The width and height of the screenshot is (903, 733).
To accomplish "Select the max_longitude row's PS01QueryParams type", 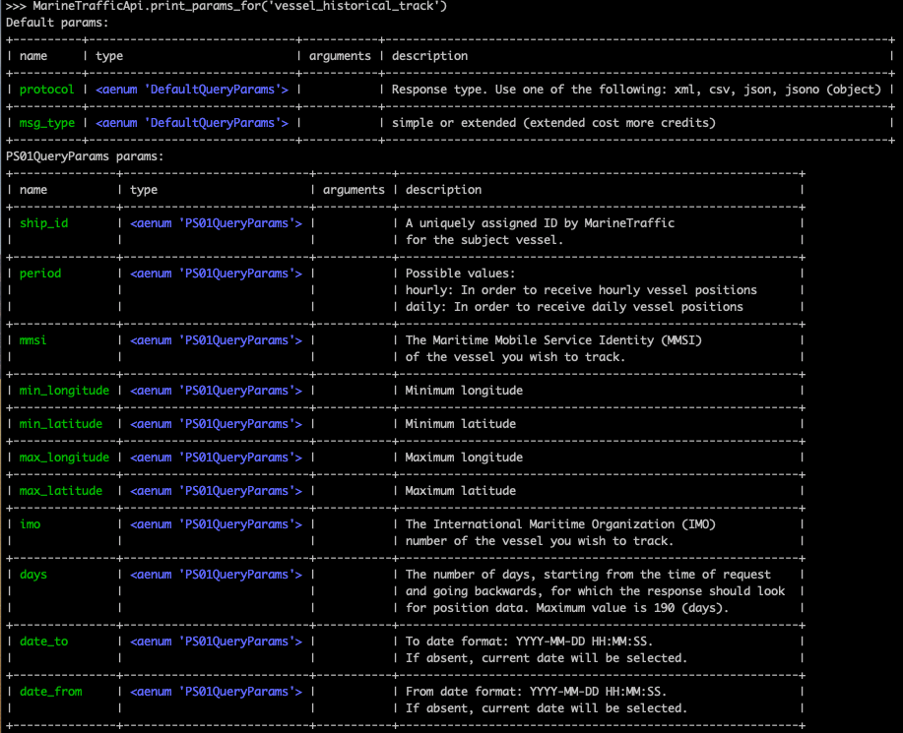I will pyautogui.click(x=216, y=458).
